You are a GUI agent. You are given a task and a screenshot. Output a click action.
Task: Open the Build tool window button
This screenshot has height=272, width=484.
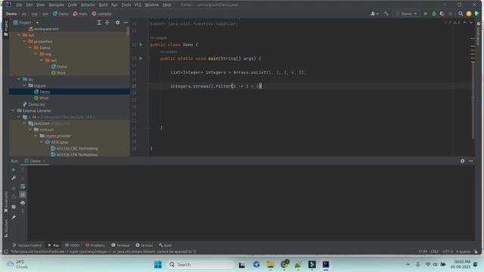click(x=166, y=246)
